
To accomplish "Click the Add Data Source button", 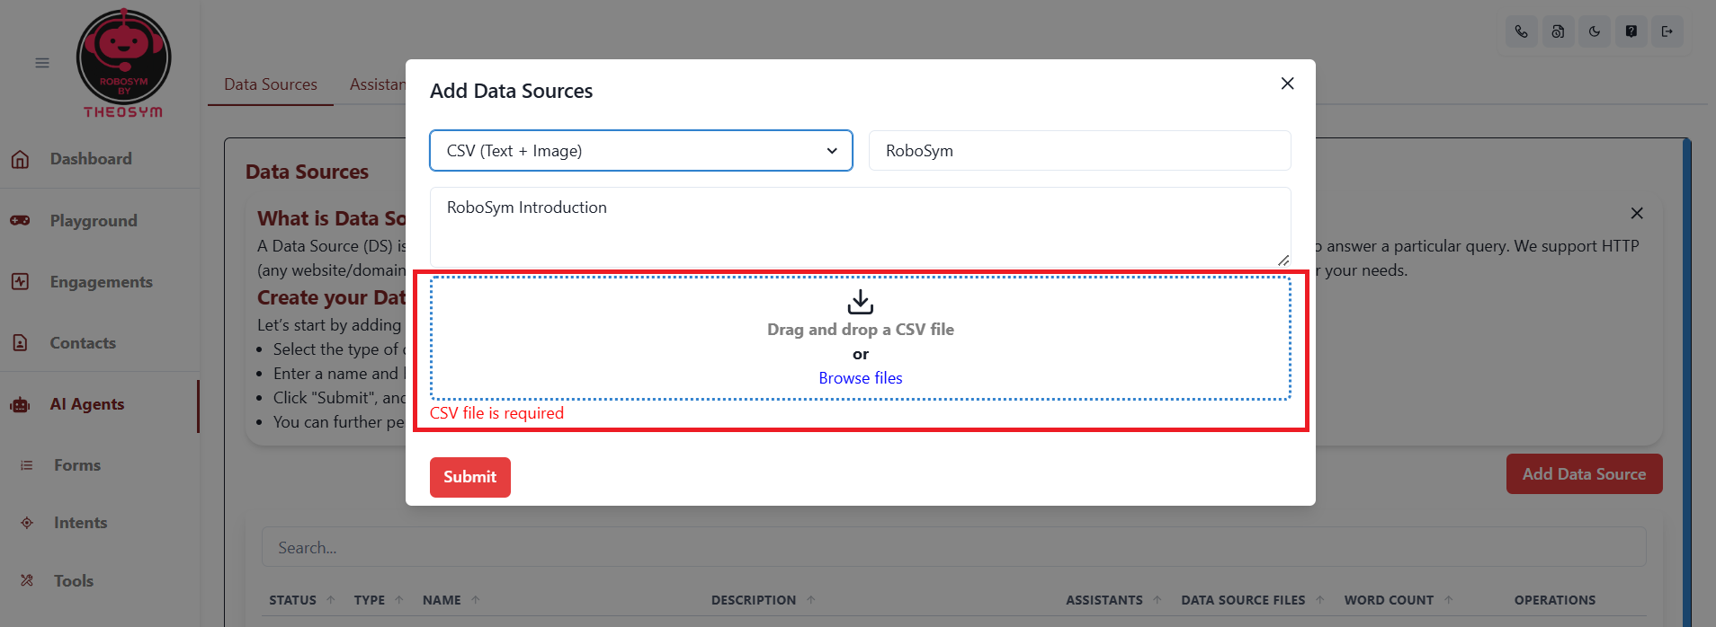I will point(1584,474).
